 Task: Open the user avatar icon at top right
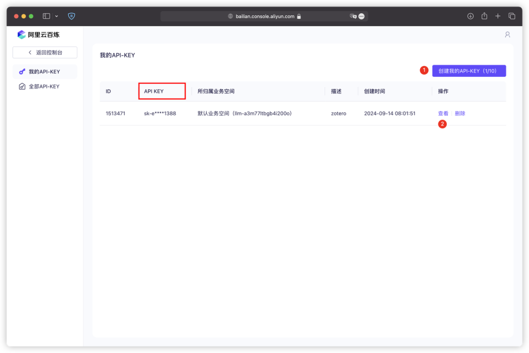tap(507, 34)
